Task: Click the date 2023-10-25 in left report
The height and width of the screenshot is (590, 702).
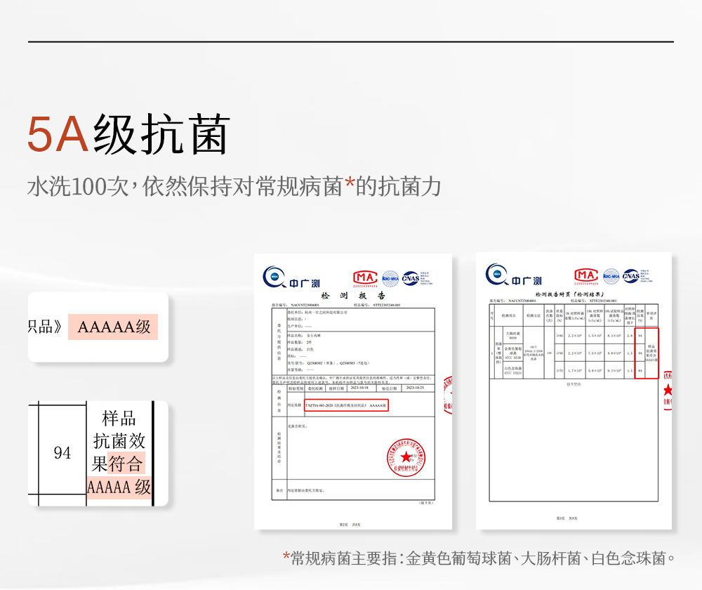Action: tap(415, 388)
